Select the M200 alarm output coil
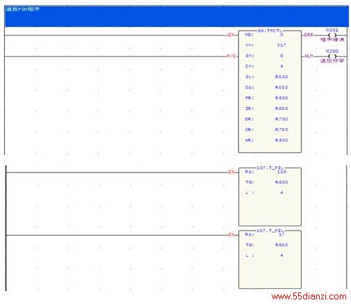351x305 pixels. coord(332,56)
